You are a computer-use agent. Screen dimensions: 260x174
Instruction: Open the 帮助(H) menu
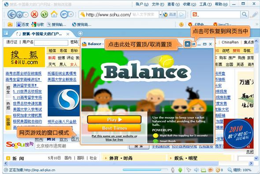click(x=221, y=4)
